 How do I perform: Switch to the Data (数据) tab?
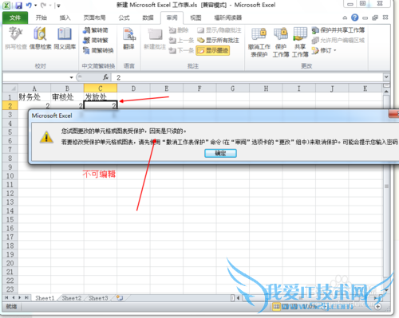click(148, 18)
